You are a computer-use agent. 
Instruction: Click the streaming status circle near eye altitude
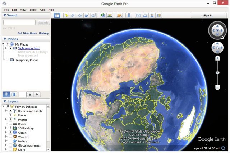click(223, 148)
